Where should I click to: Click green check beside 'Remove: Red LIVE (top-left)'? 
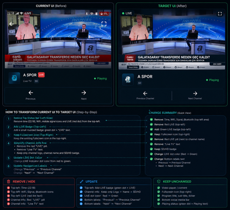(151, 124)
